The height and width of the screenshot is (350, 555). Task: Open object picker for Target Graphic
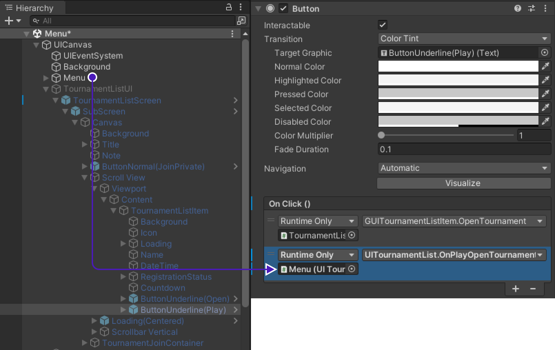point(544,53)
